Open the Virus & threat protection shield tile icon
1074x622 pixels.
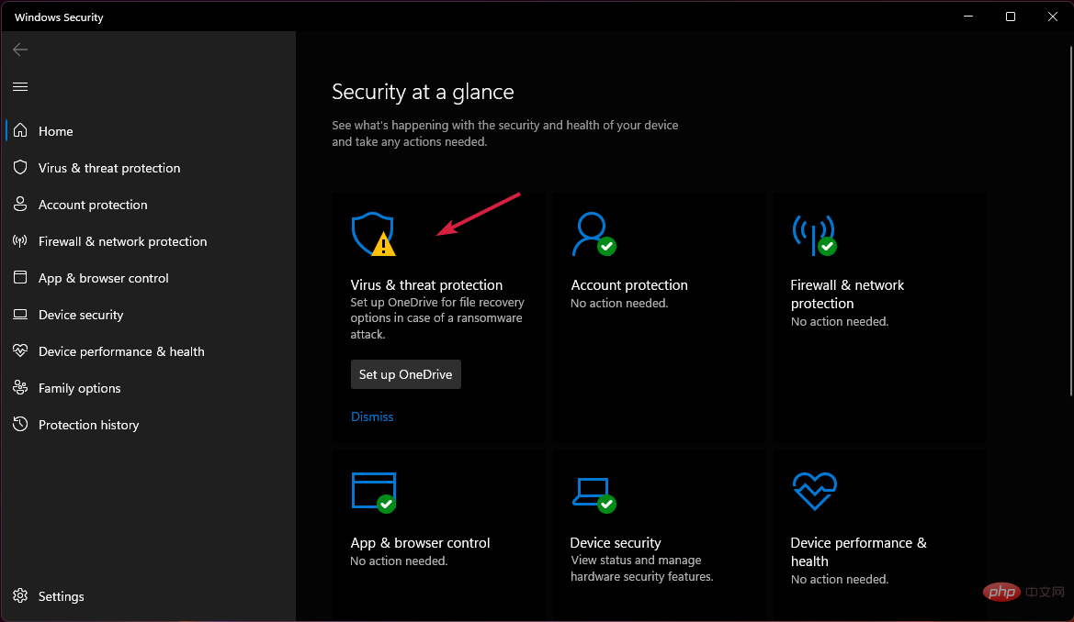373,234
